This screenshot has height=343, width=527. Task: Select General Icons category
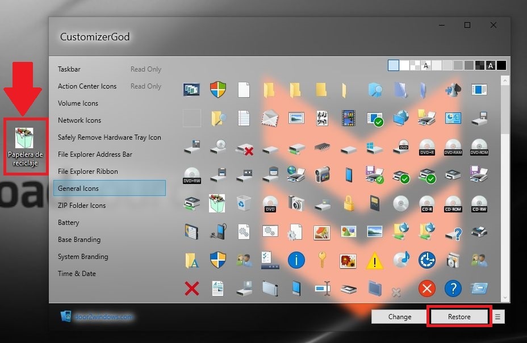109,188
